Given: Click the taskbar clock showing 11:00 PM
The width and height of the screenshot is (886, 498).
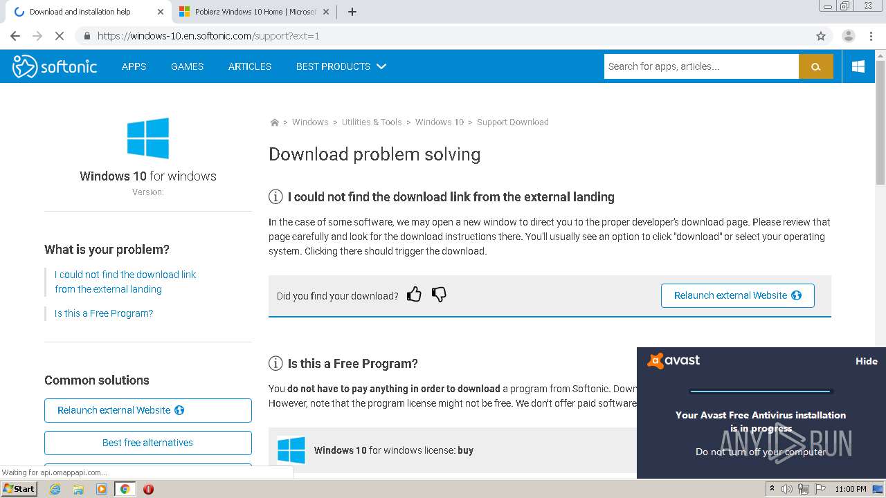Looking at the screenshot, I should pos(851,489).
